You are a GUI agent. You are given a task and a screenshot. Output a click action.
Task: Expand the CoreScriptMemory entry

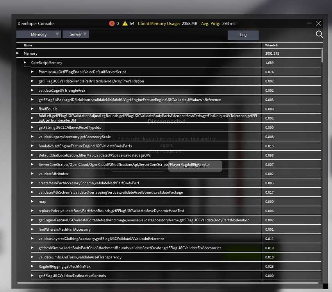25,62
